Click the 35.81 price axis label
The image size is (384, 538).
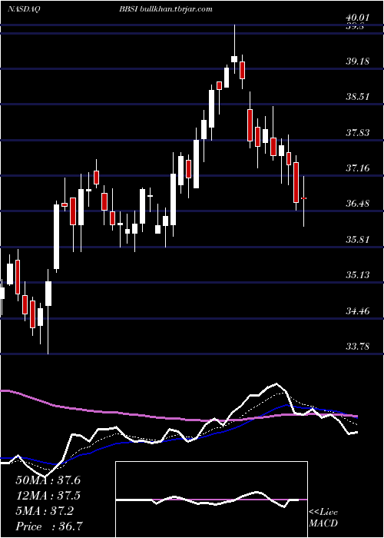click(x=358, y=239)
